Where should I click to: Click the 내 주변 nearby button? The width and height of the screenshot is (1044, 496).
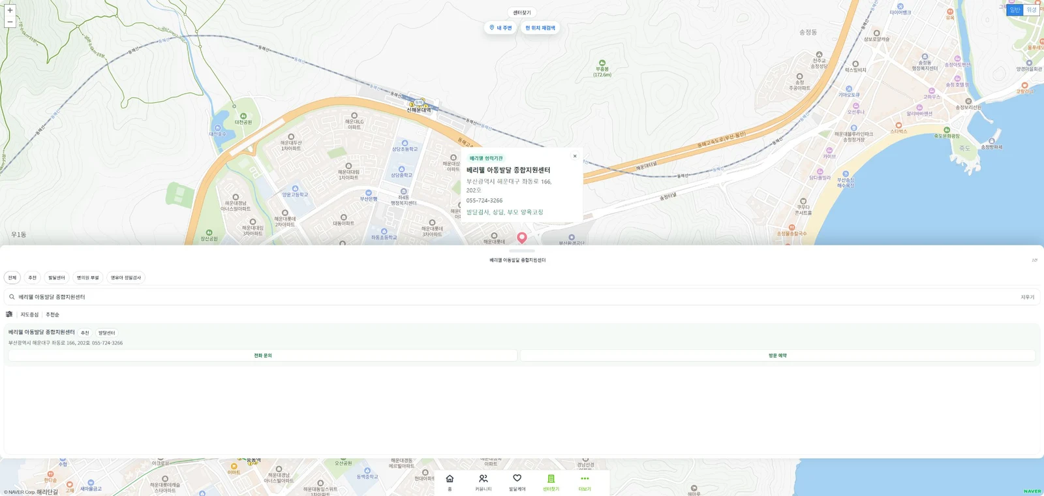pyautogui.click(x=500, y=28)
